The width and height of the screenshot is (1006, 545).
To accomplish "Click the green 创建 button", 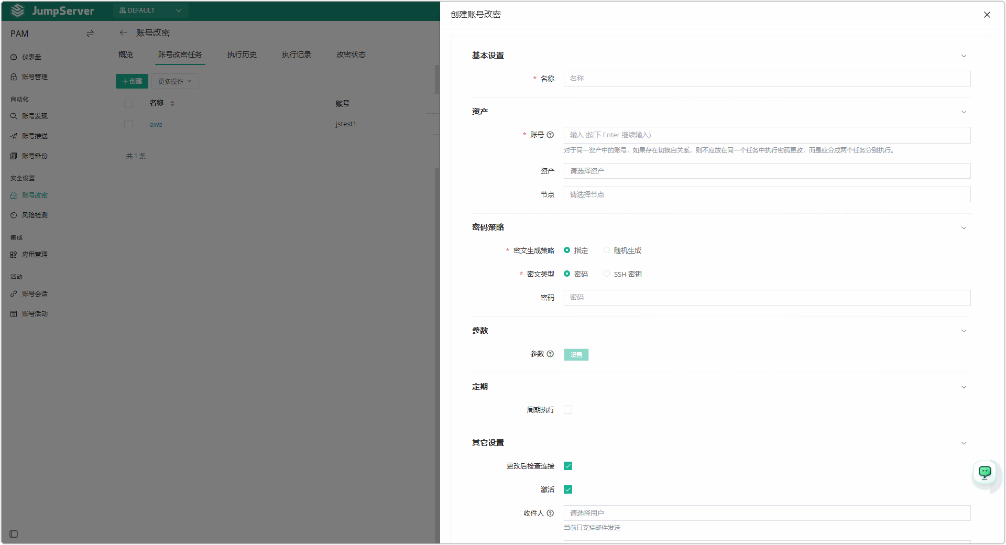I will coord(132,81).
